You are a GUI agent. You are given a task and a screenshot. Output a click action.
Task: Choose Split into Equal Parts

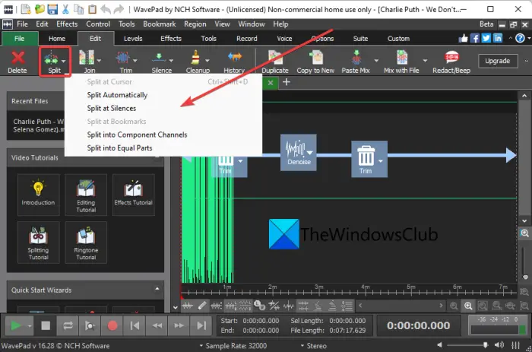(119, 148)
